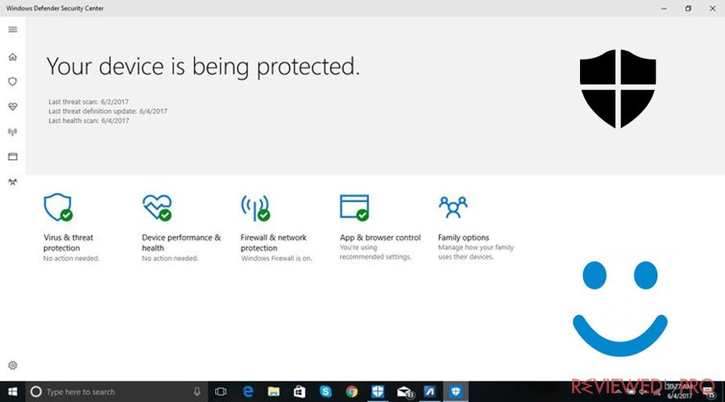
Task: Go to Home in the sidebar
Action: pos(13,57)
